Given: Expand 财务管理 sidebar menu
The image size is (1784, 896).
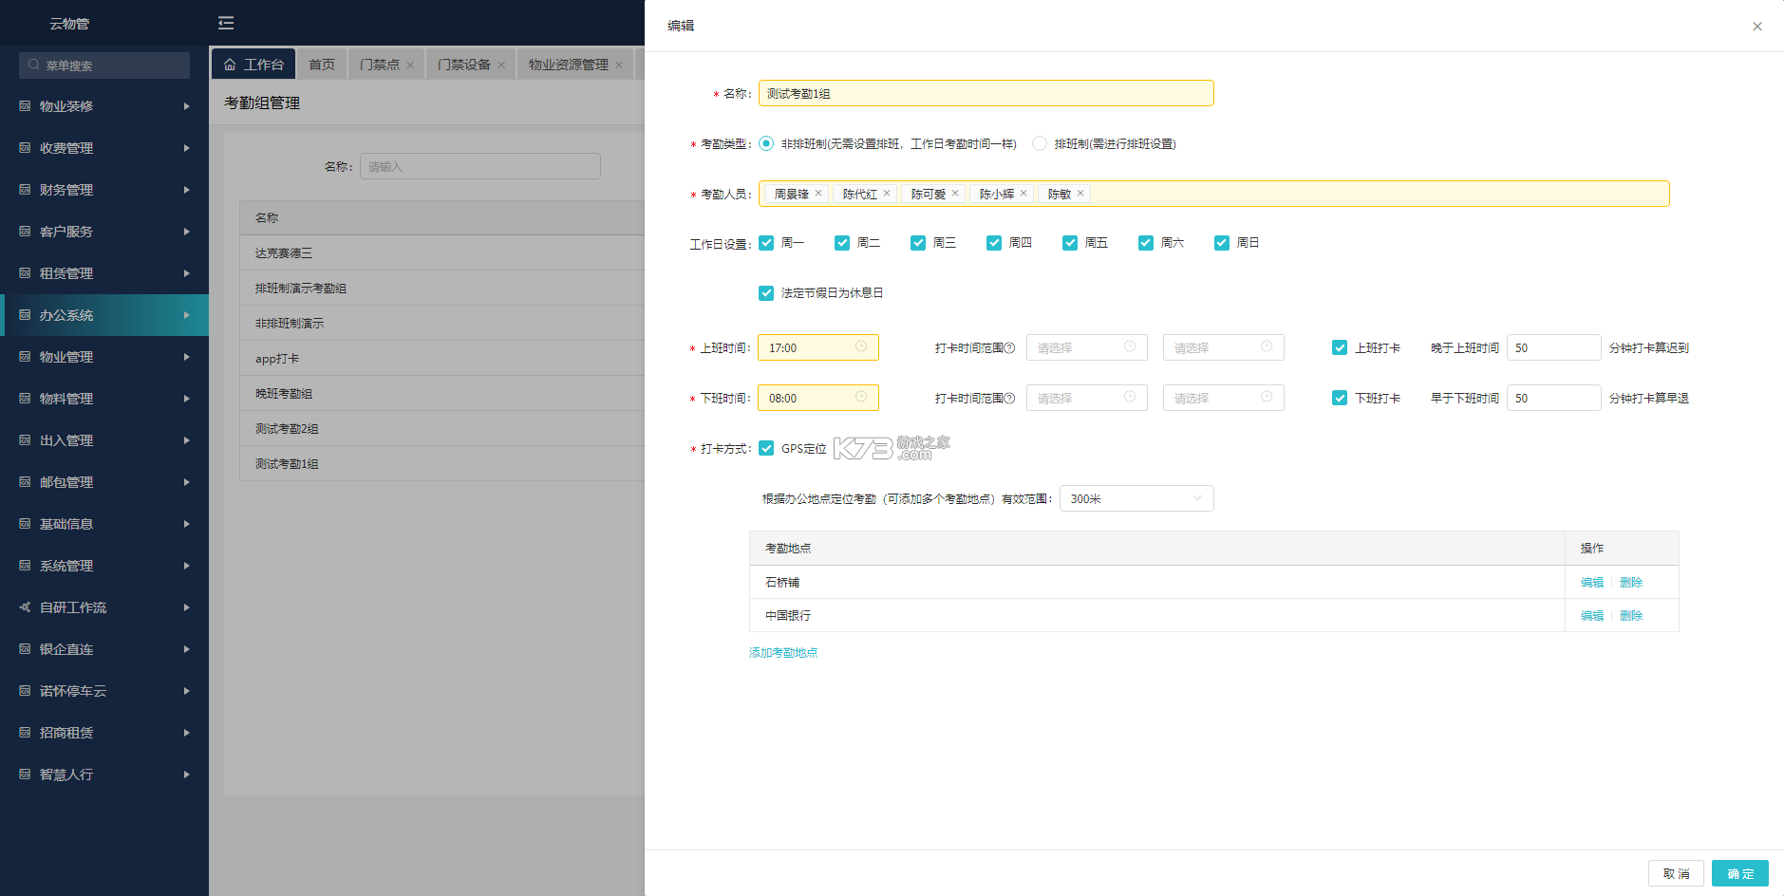Looking at the screenshot, I should (104, 190).
